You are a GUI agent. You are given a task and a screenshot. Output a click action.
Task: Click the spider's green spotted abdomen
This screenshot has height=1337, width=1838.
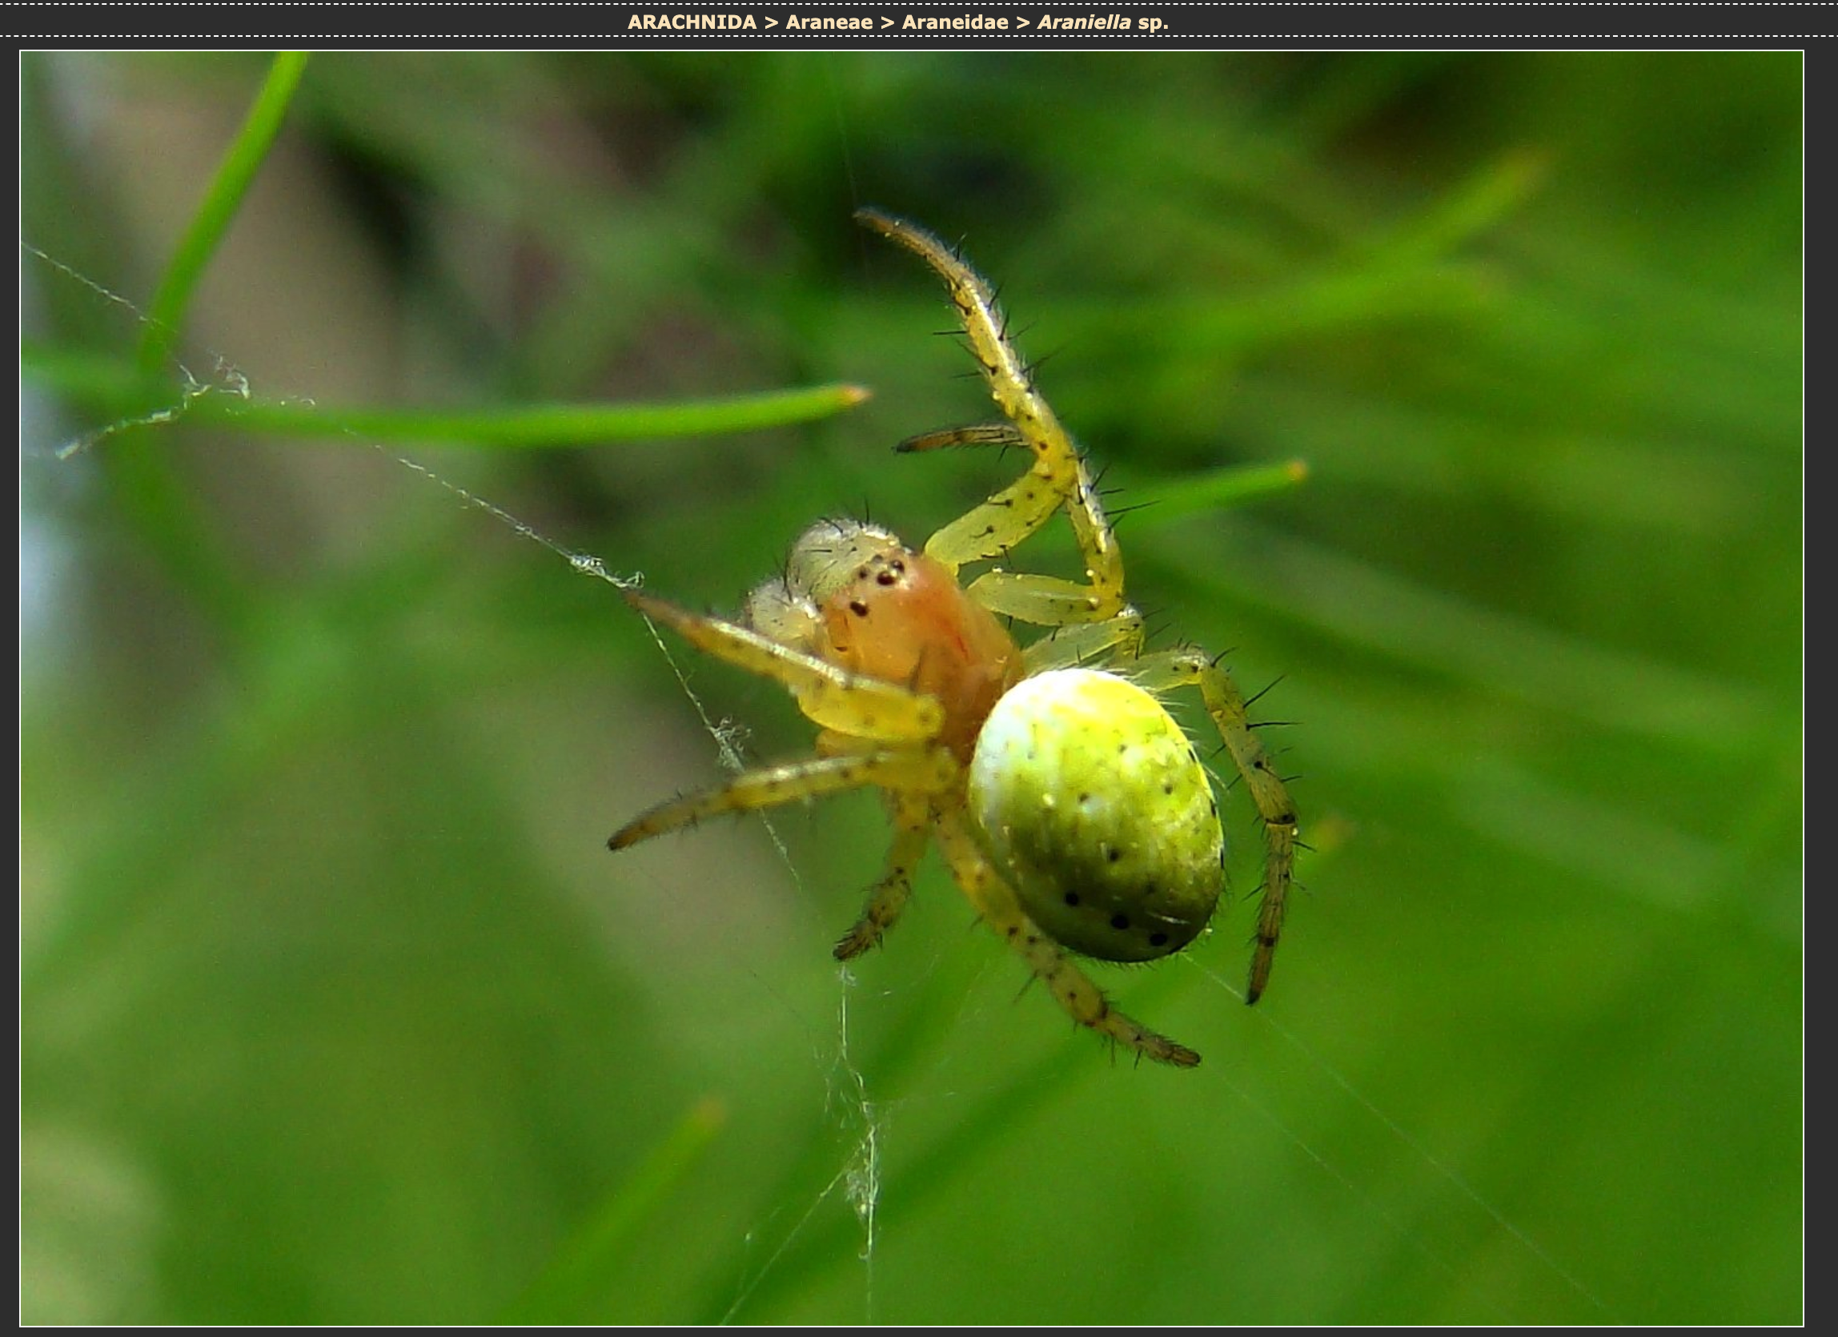click(x=1094, y=810)
